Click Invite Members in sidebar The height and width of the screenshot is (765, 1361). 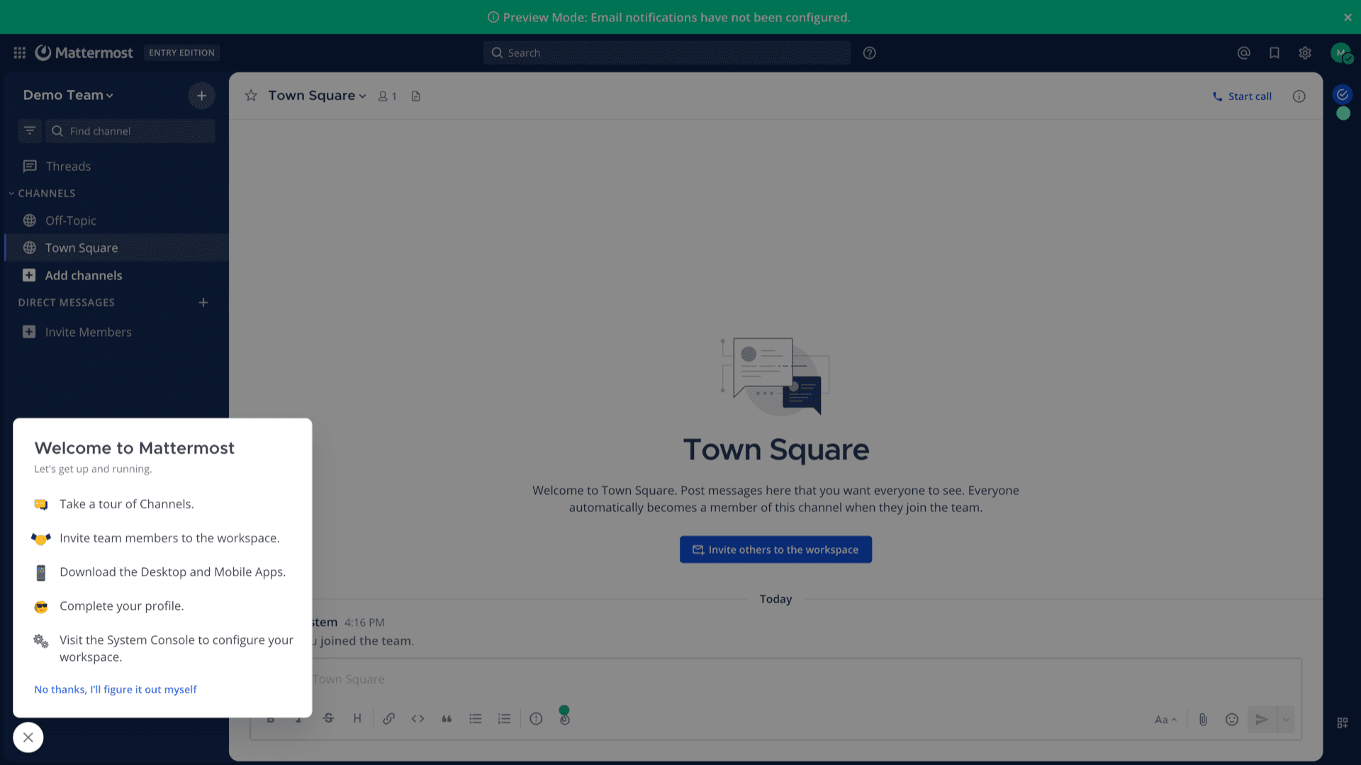[116, 332]
